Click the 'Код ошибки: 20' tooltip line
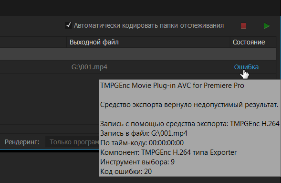281x183 pixels. coord(126,172)
